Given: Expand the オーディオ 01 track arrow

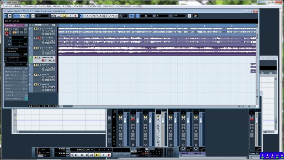Looking at the screenshot, I should [x=30, y=29].
